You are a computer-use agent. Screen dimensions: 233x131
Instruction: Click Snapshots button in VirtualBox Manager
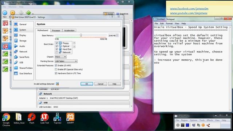coord(122,14)
